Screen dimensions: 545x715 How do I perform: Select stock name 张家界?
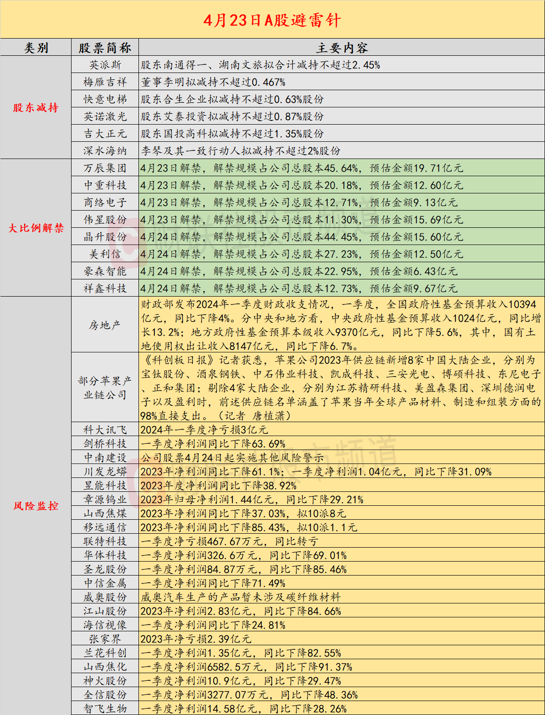(x=105, y=639)
